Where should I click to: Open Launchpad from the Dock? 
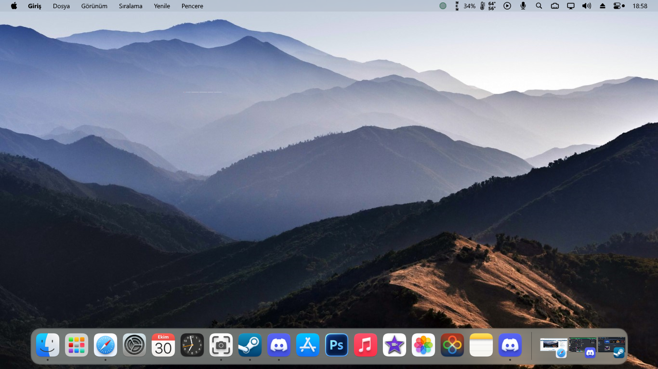[76, 345]
